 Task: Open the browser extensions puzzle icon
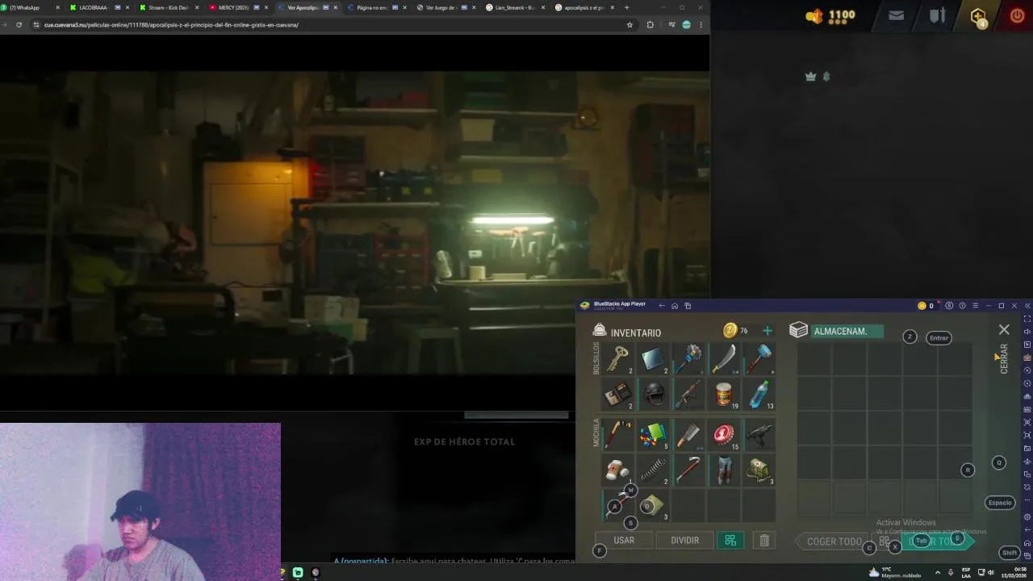650,25
